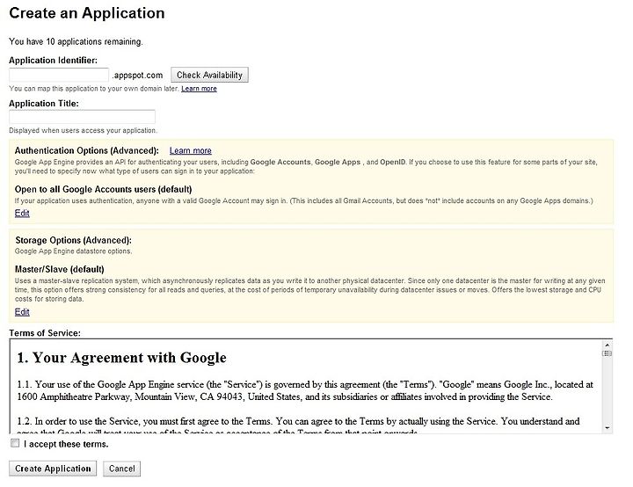Image resolution: width=633 pixels, height=487 pixels.
Task: Click paragraph 1.2 of the terms
Action: click(x=298, y=426)
